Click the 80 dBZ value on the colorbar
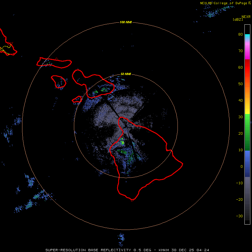Viewport: 252px width, 252px height. (241, 34)
